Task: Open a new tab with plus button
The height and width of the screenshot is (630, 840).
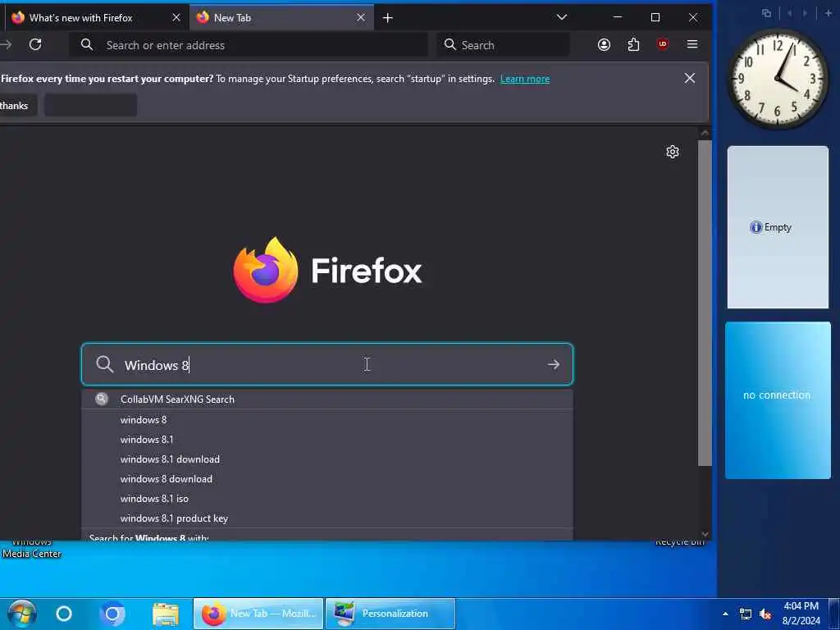Action: 388,18
